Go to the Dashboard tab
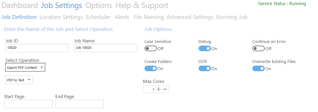Viewport: 318px width, 112px height. [x=20, y=5]
